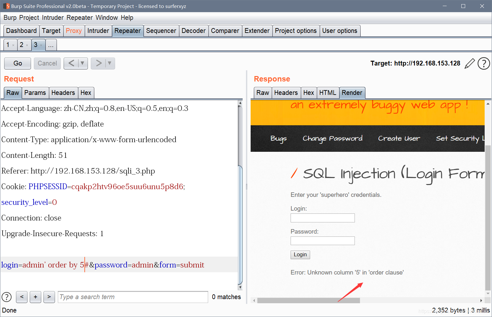Expand the back history dropdown arrow
The image size is (492, 317).
coord(82,63)
